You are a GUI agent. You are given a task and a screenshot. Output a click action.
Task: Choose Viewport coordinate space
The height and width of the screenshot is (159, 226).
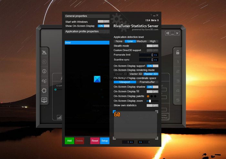(125, 82)
